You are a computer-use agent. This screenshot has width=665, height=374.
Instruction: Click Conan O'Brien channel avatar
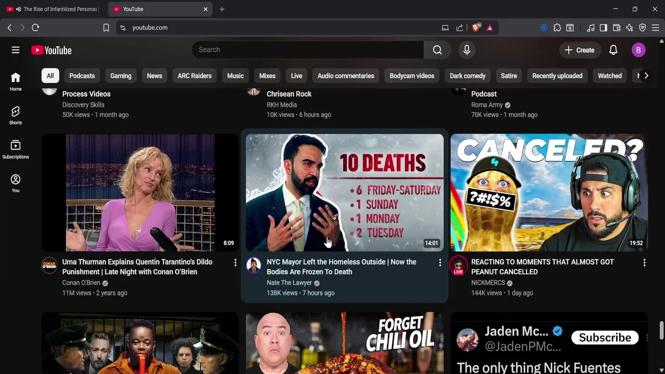click(49, 265)
